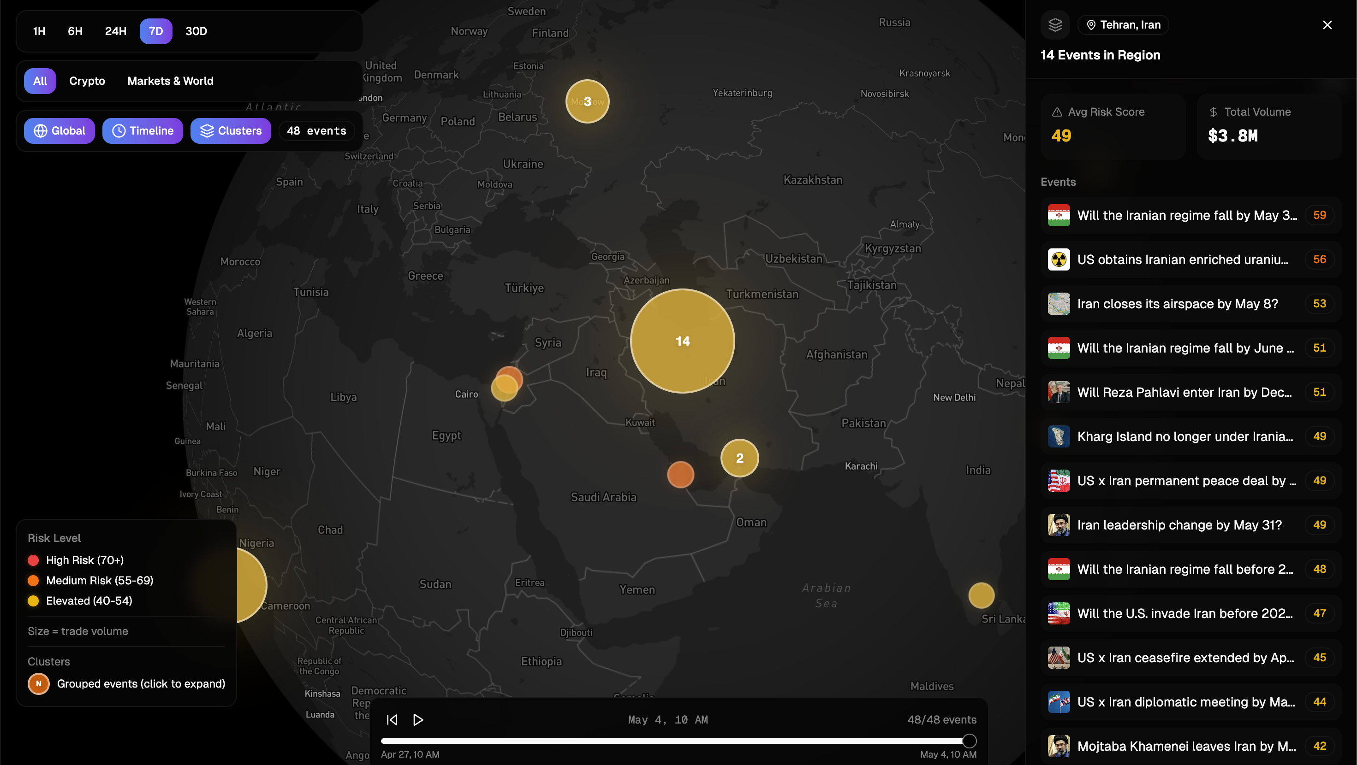The width and height of the screenshot is (1357, 765).
Task: Click the timeline slider handle
Action: (969, 741)
